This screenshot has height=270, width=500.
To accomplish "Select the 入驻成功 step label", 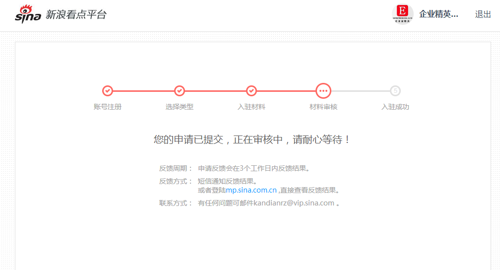I will (395, 107).
